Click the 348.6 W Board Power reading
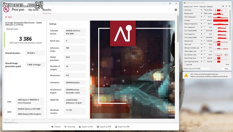Screen dimensions: 233x132 pyautogui.click(x=208, y=58)
